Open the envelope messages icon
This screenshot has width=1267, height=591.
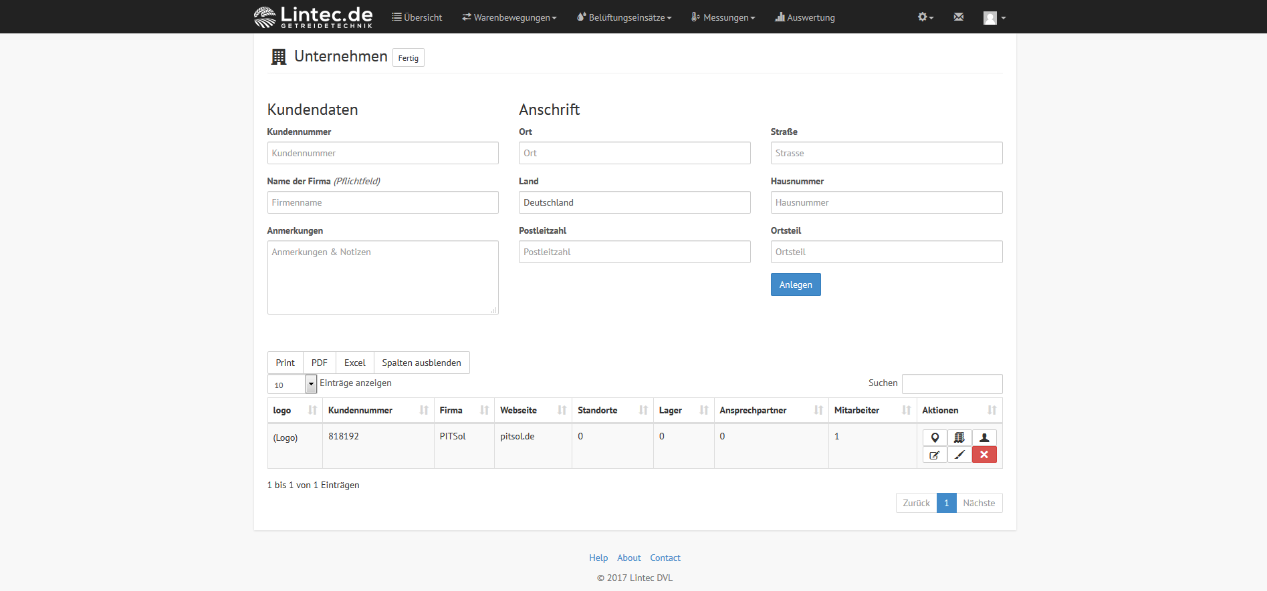point(959,17)
